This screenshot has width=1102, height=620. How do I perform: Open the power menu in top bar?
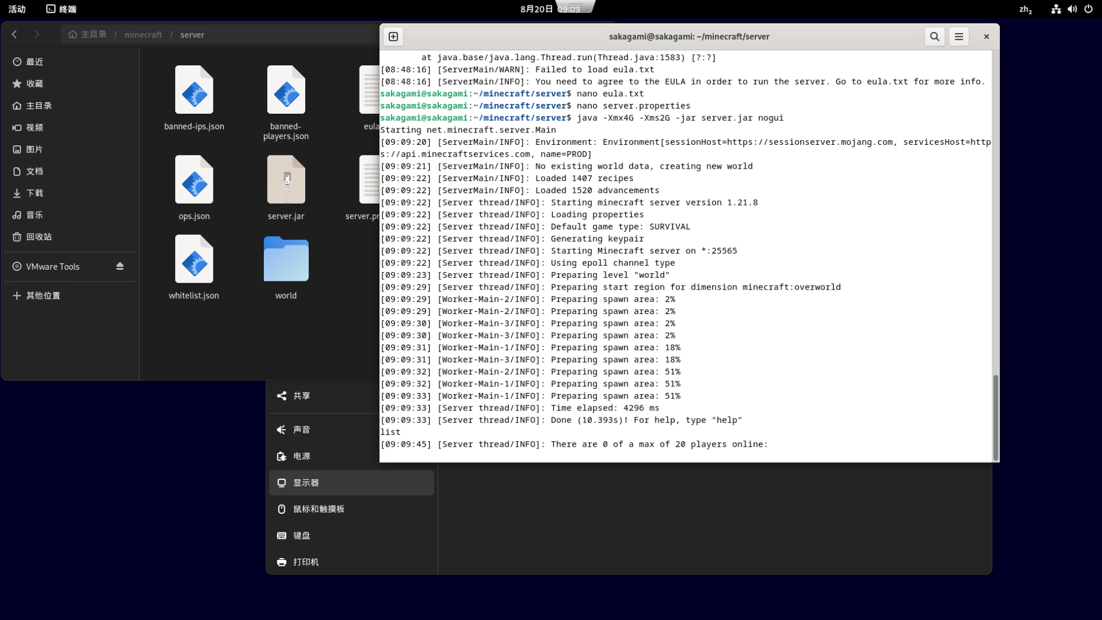point(1089,9)
